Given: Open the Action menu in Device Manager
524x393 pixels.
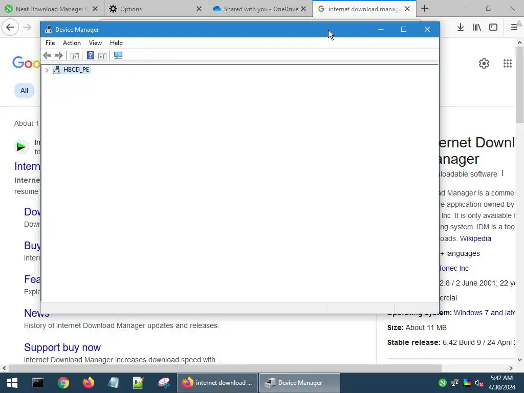Looking at the screenshot, I should pos(72,43).
